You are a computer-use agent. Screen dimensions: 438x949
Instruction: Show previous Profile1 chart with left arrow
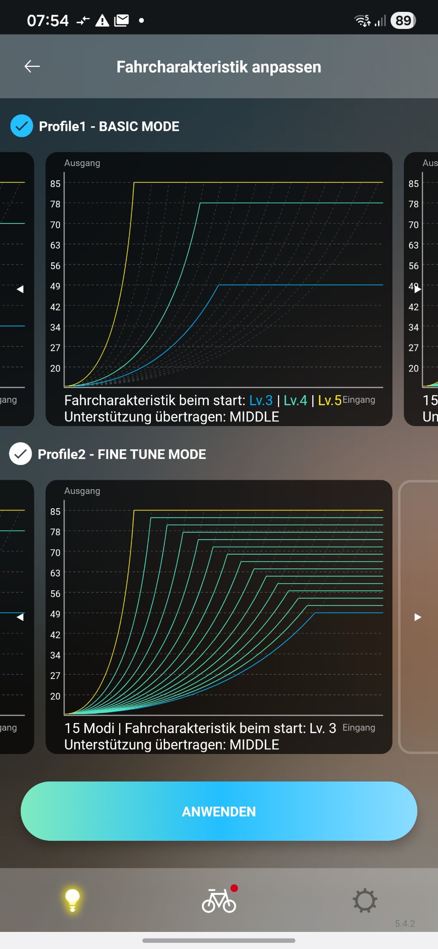pos(20,289)
